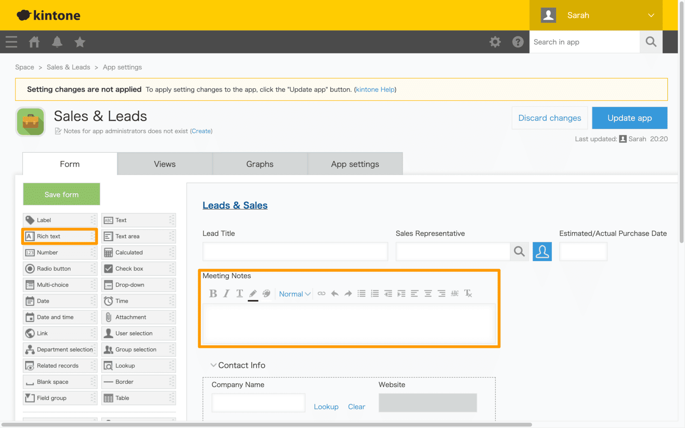The width and height of the screenshot is (685, 428).
Task: Open settings gear icon
Action: (x=495, y=42)
